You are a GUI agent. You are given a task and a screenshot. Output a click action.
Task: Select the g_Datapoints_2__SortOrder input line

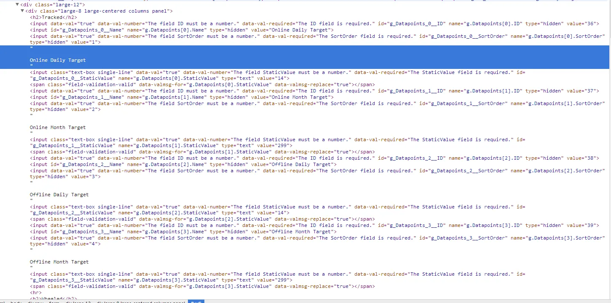pos(317,174)
